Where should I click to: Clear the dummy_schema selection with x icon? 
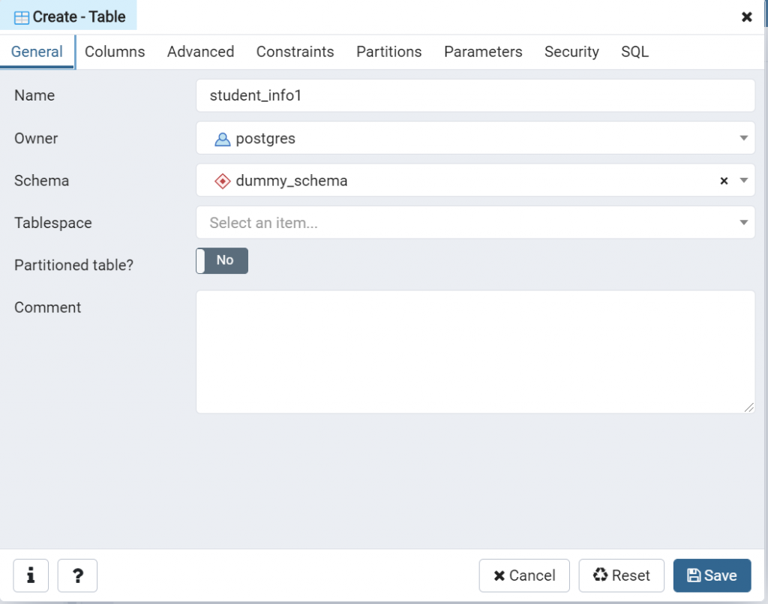[724, 181]
